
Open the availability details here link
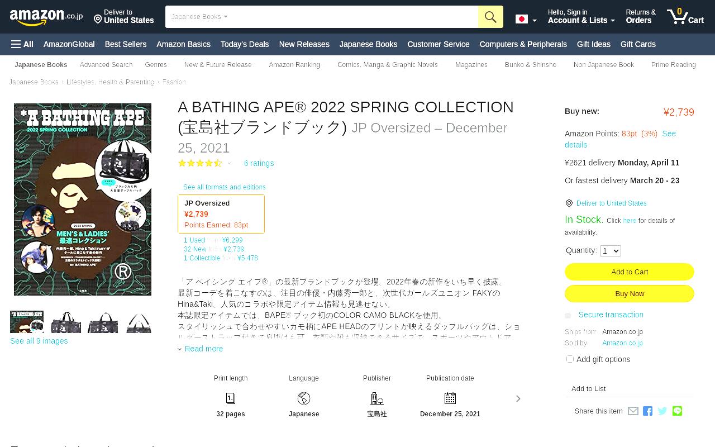(630, 221)
